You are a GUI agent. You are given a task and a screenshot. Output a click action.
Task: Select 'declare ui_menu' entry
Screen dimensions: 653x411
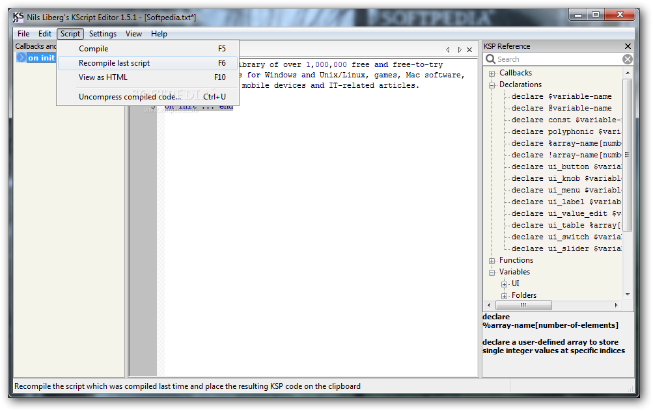(566, 190)
